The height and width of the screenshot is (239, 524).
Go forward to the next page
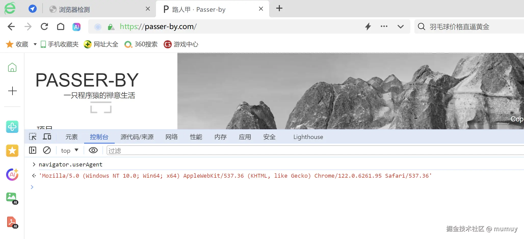[28, 26]
